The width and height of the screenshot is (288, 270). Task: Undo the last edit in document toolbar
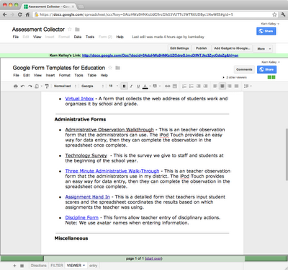(x=22, y=86)
